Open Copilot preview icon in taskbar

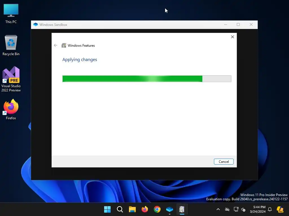point(280,209)
